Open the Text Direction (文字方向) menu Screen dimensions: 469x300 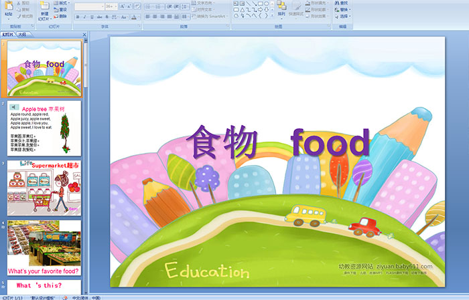[204, 3]
